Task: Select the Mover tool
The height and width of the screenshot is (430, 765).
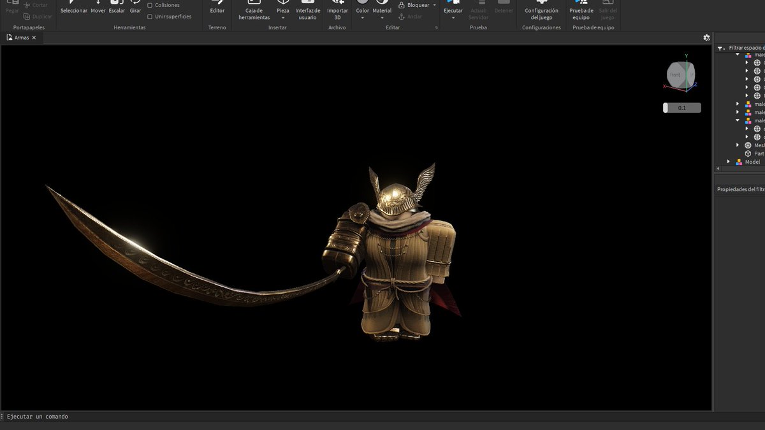Action: pyautogui.click(x=98, y=7)
